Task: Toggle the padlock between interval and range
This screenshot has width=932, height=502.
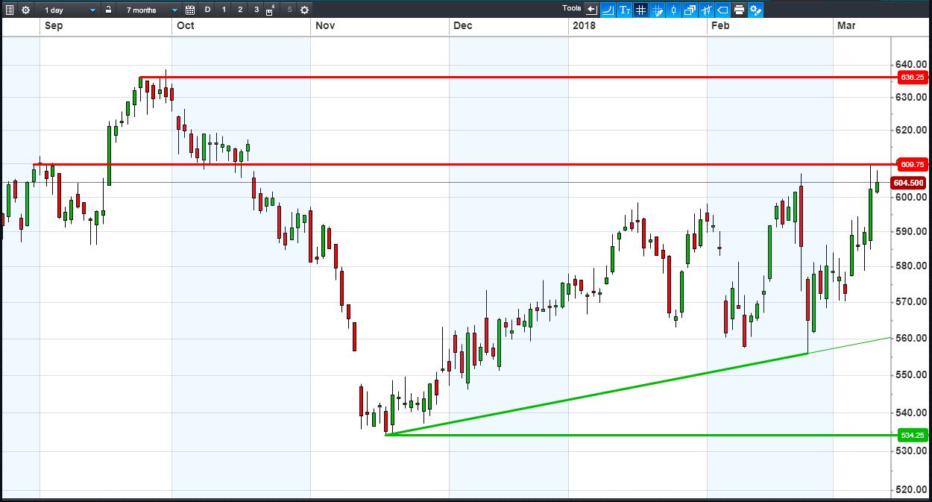Action: point(109,10)
